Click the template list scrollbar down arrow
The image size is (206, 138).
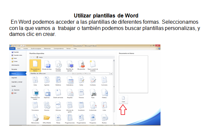[114, 124]
